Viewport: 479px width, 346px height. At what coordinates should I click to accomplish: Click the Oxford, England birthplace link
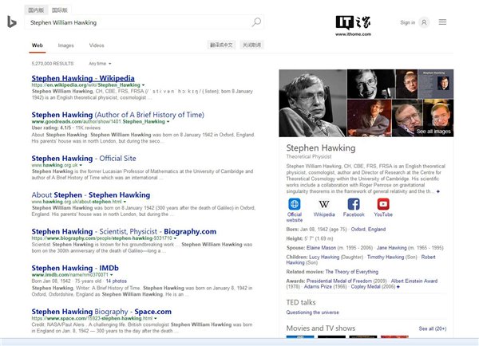pyautogui.click(x=368, y=229)
